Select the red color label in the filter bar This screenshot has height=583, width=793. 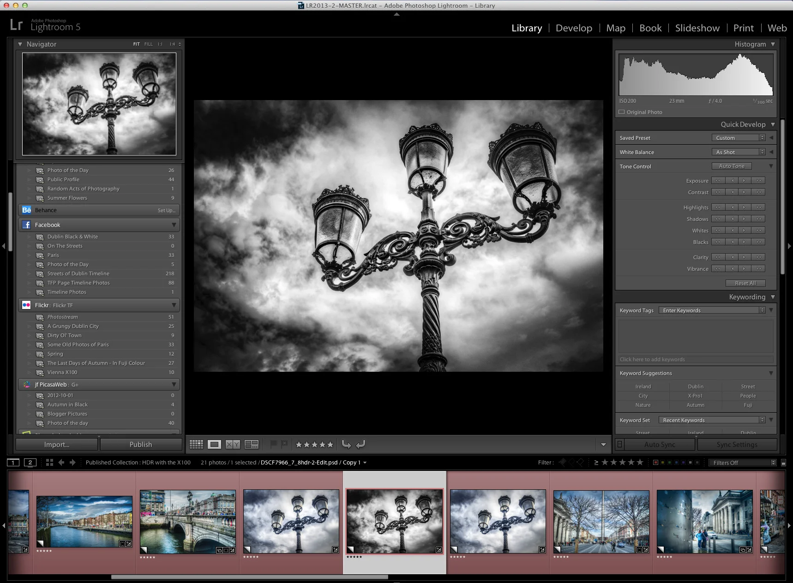coord(656,462)
